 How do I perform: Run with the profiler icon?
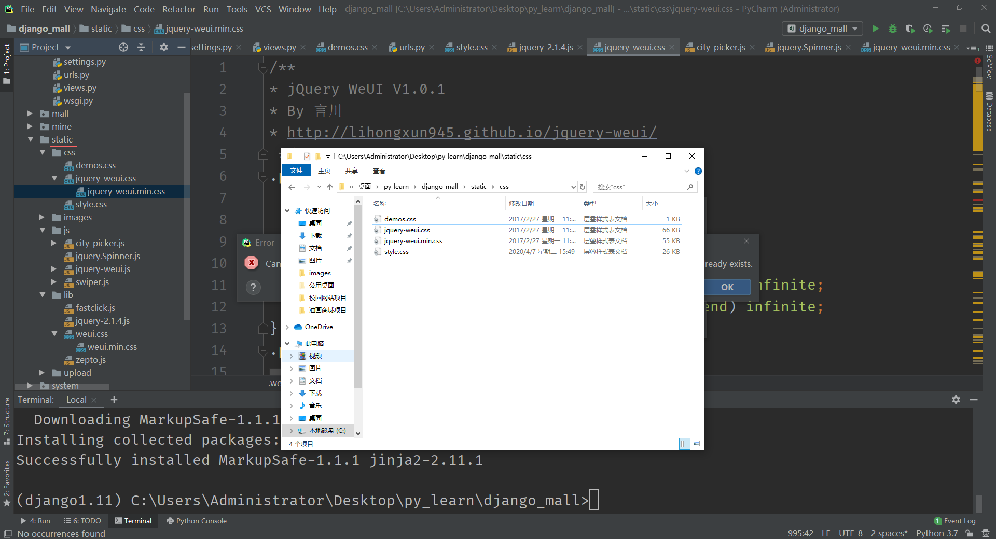928,29
